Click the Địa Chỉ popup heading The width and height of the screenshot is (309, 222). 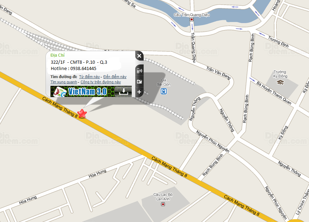click(57, 55)
